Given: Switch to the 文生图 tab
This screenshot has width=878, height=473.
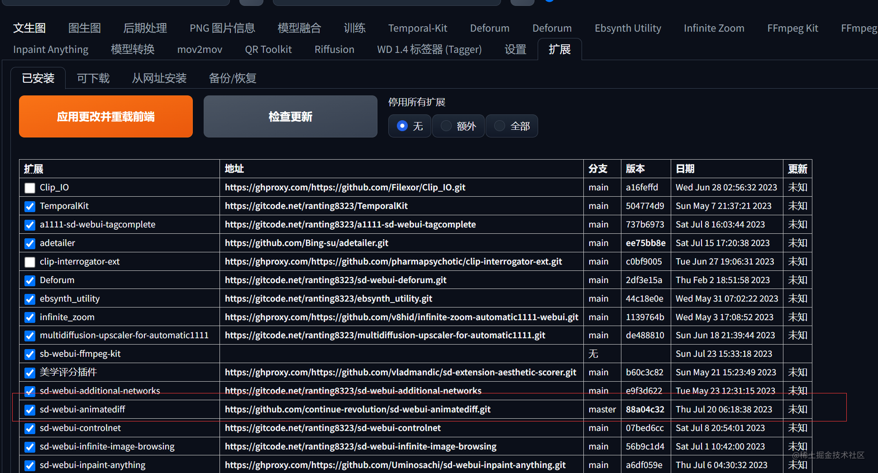Looking at the screenshot, I should coord(29,28).
